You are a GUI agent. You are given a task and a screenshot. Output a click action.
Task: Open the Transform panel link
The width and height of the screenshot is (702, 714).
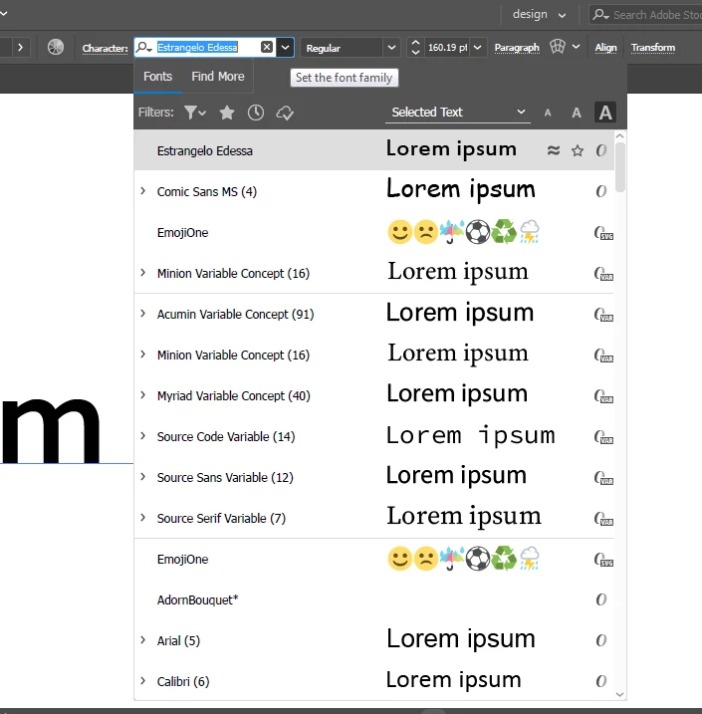click(x=653, y=48)
